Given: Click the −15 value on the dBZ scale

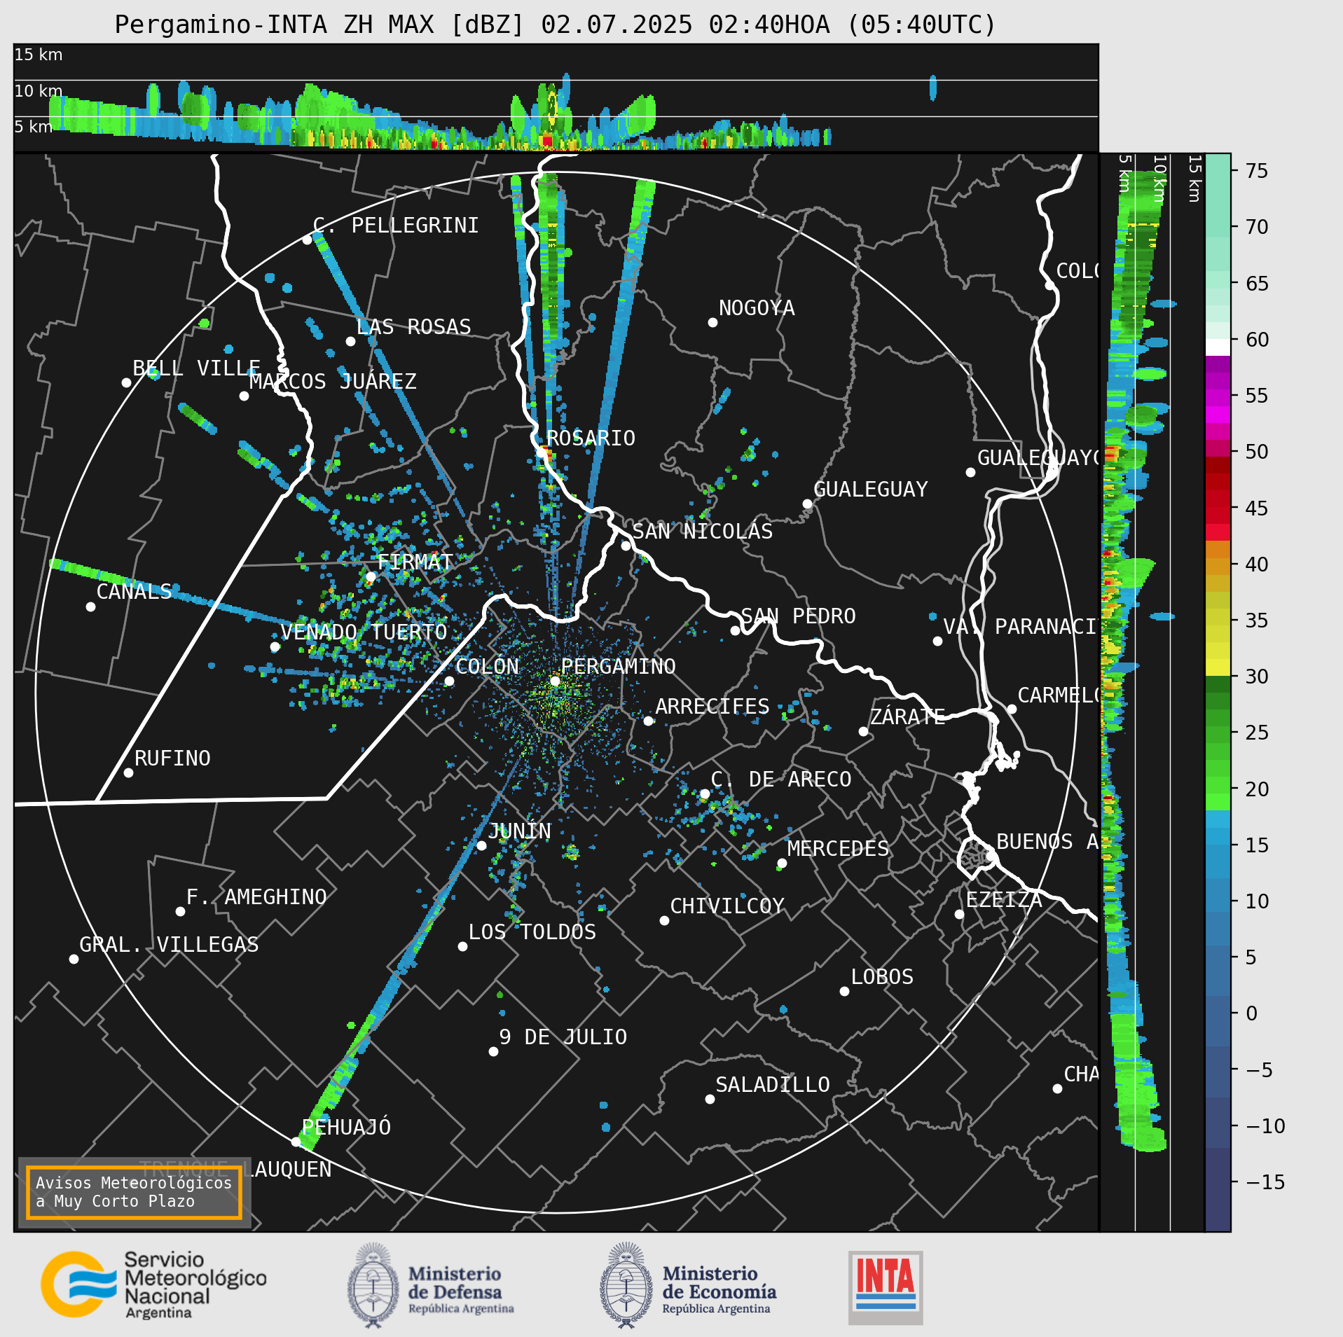Looking at the screenshot, I should point(1265,1182).
